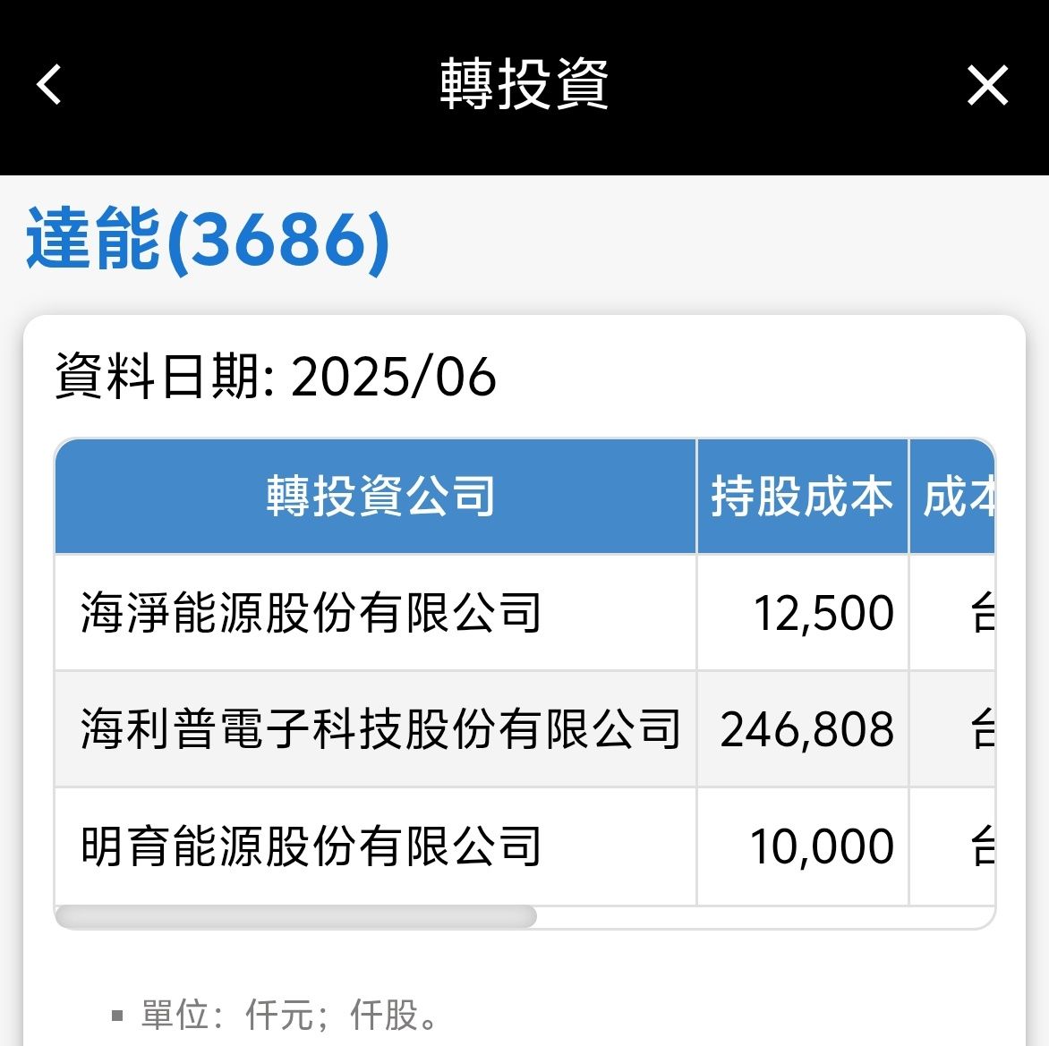Tap the cut-off third-column cell for 明育能源
1049x1046 pixels.
pos(954,846)
